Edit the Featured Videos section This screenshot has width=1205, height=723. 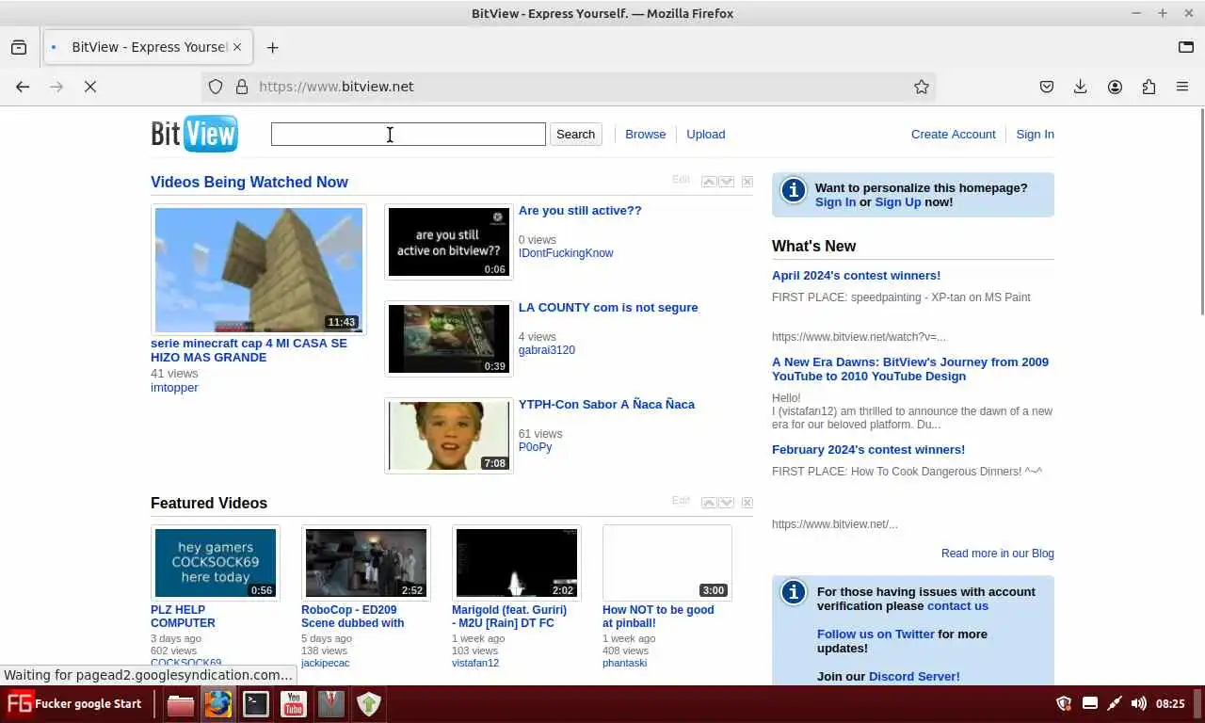click(x=681, y=501)
